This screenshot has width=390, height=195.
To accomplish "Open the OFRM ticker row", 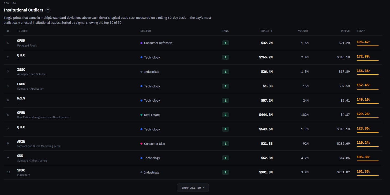I will point(193,43).
